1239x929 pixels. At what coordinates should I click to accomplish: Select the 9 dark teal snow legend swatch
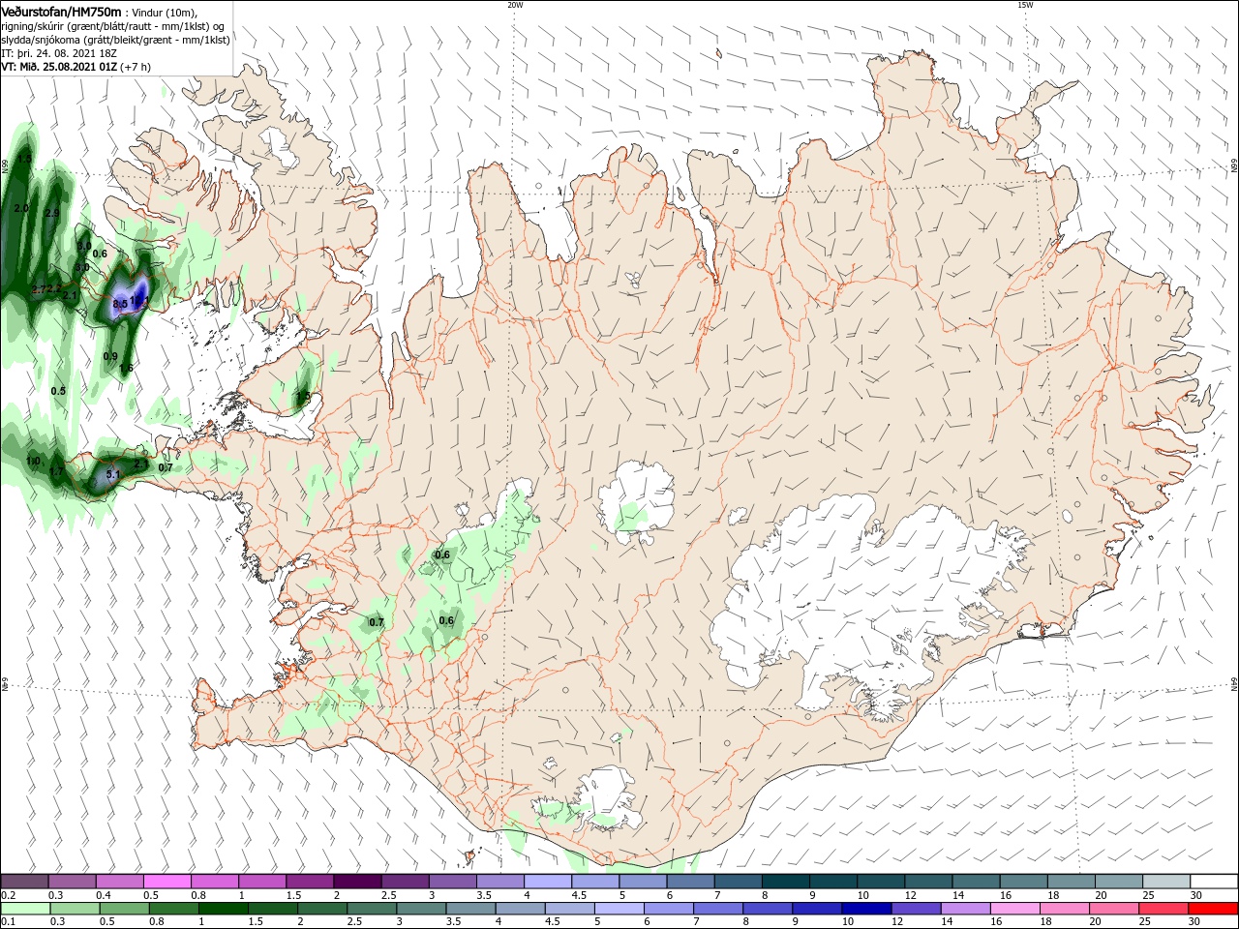833,882
